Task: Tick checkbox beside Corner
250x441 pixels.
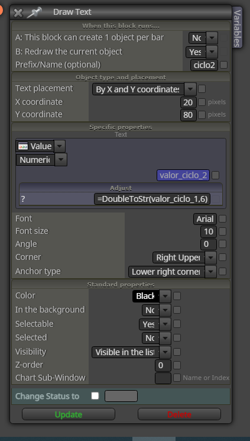Action: [x=222, y=257]
